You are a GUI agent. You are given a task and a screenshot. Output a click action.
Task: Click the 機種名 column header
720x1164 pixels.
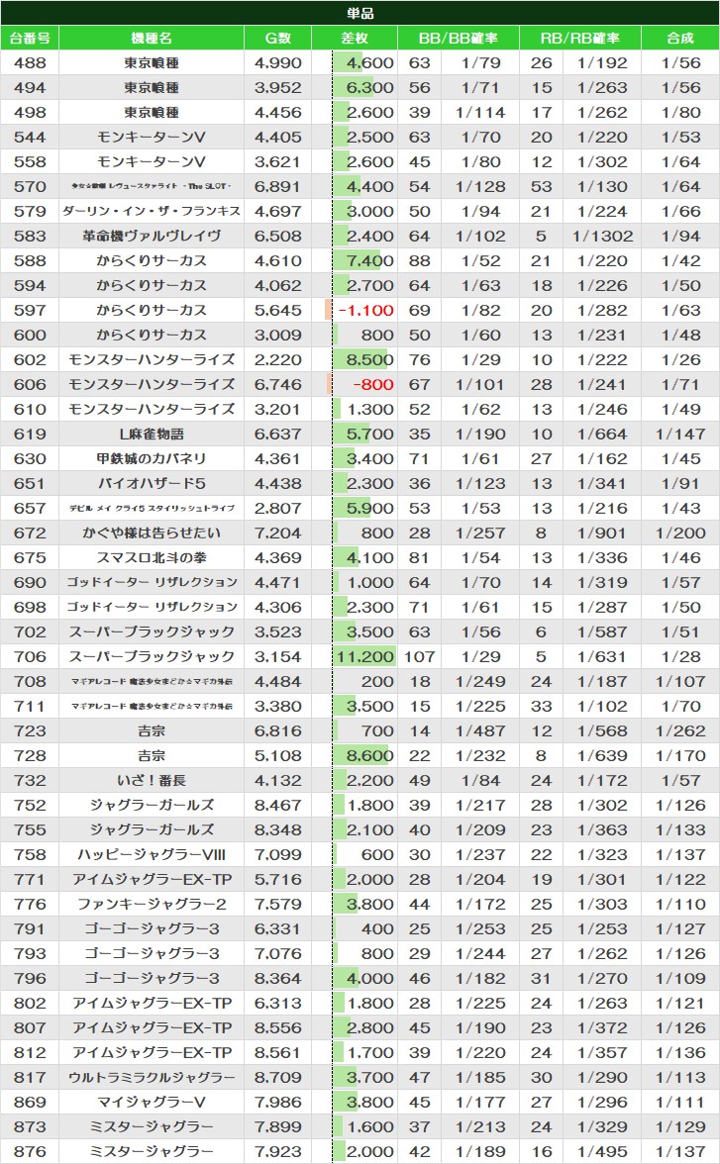[152, 38]
